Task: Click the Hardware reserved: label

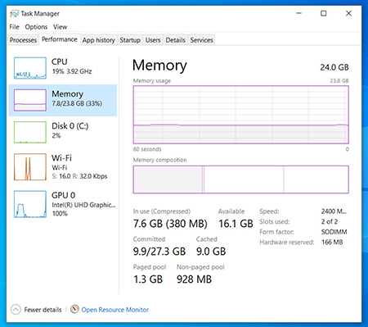Action: pyautogui.click(x=287, y=243)
